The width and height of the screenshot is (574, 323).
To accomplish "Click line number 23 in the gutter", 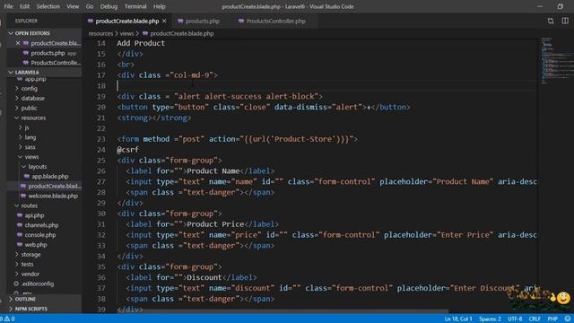I will pos(101,139).
